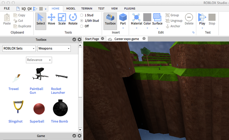Pick the Scale tool
229x140 pixels.
pyautogui.click(x=62, y=19)
